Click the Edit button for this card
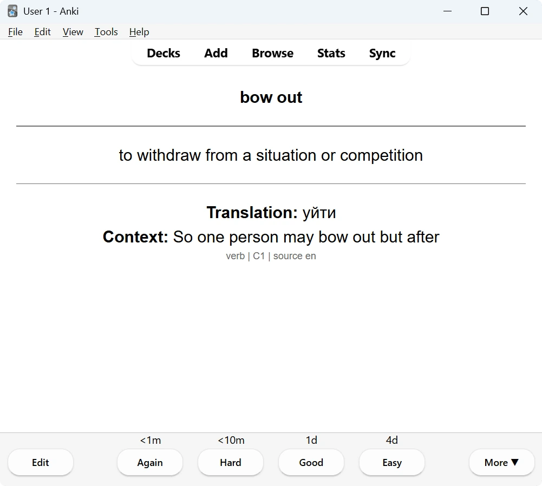 pos(41,462)
